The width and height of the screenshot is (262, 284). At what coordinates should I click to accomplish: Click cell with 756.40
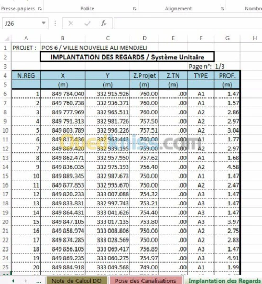(x=145, y=167)
